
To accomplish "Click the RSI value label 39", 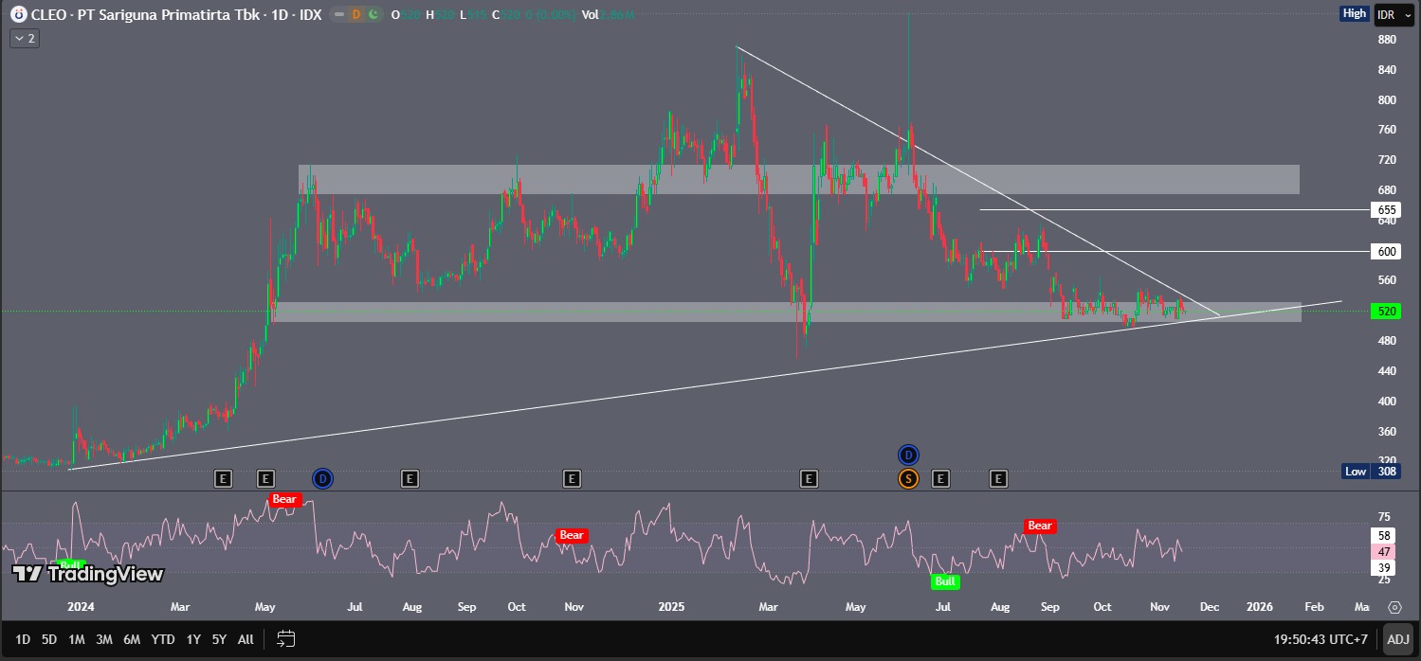I will [1384, 567].
